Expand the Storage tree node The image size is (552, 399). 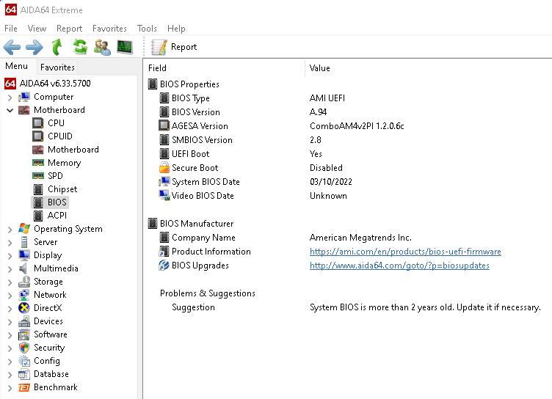click(x=10, y=282)
